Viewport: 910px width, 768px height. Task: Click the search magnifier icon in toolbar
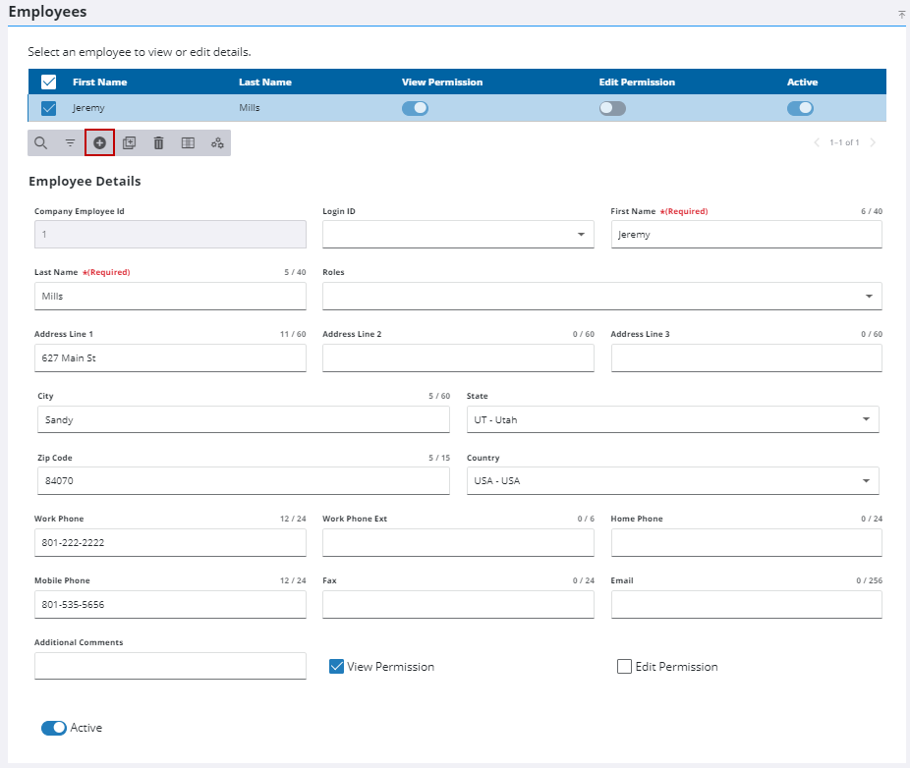[40, 142]
